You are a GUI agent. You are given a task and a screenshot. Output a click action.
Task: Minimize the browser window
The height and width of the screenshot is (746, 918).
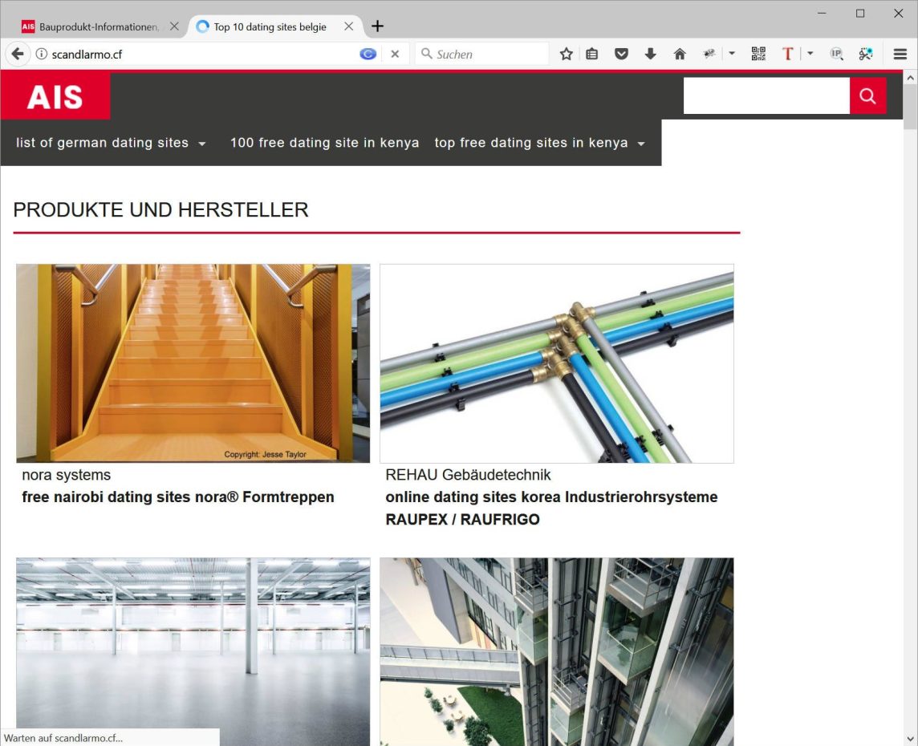click(x=822, y=13)
